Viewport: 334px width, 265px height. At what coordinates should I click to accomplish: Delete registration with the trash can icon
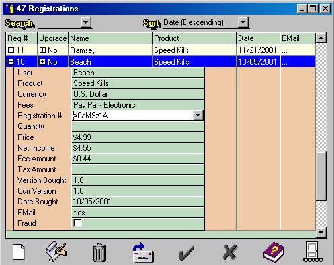pos(99,253)
